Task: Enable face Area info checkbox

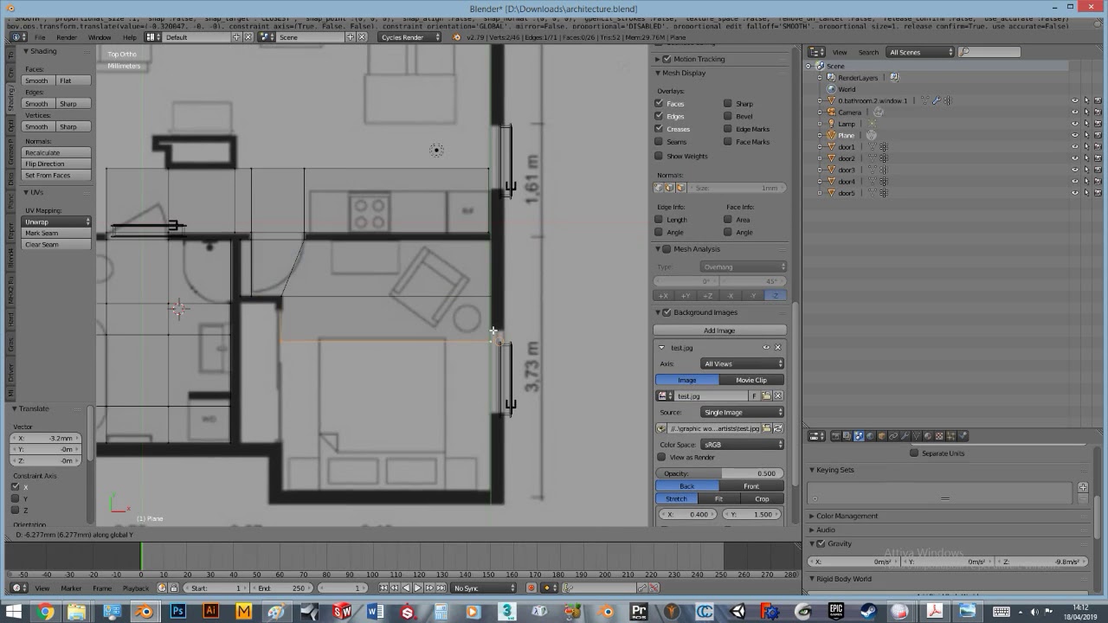Action: coord(728,220)
